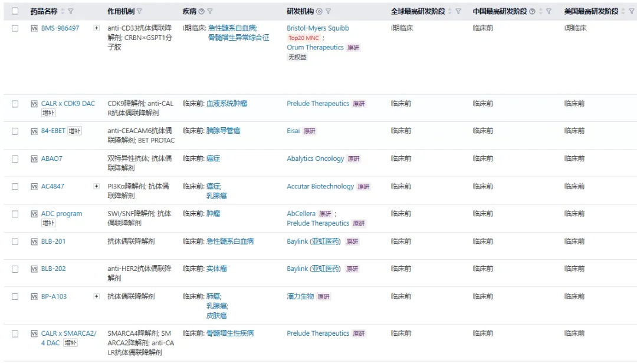Open the Prelude Therapeutics link for CALR x CDK9 DAC
The height and width of the screenshot is (364, 637).
(x=318, y=104)
